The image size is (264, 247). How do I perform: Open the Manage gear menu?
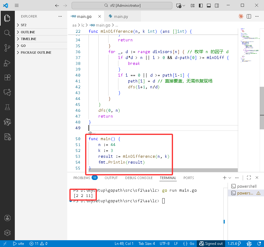(x=7, y=233)
